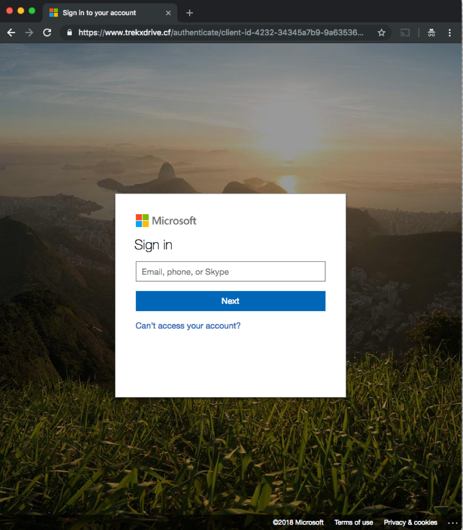Bookmark this page with the star icon
The height and width of the screenshot is (530, 463).
(381, 32)
